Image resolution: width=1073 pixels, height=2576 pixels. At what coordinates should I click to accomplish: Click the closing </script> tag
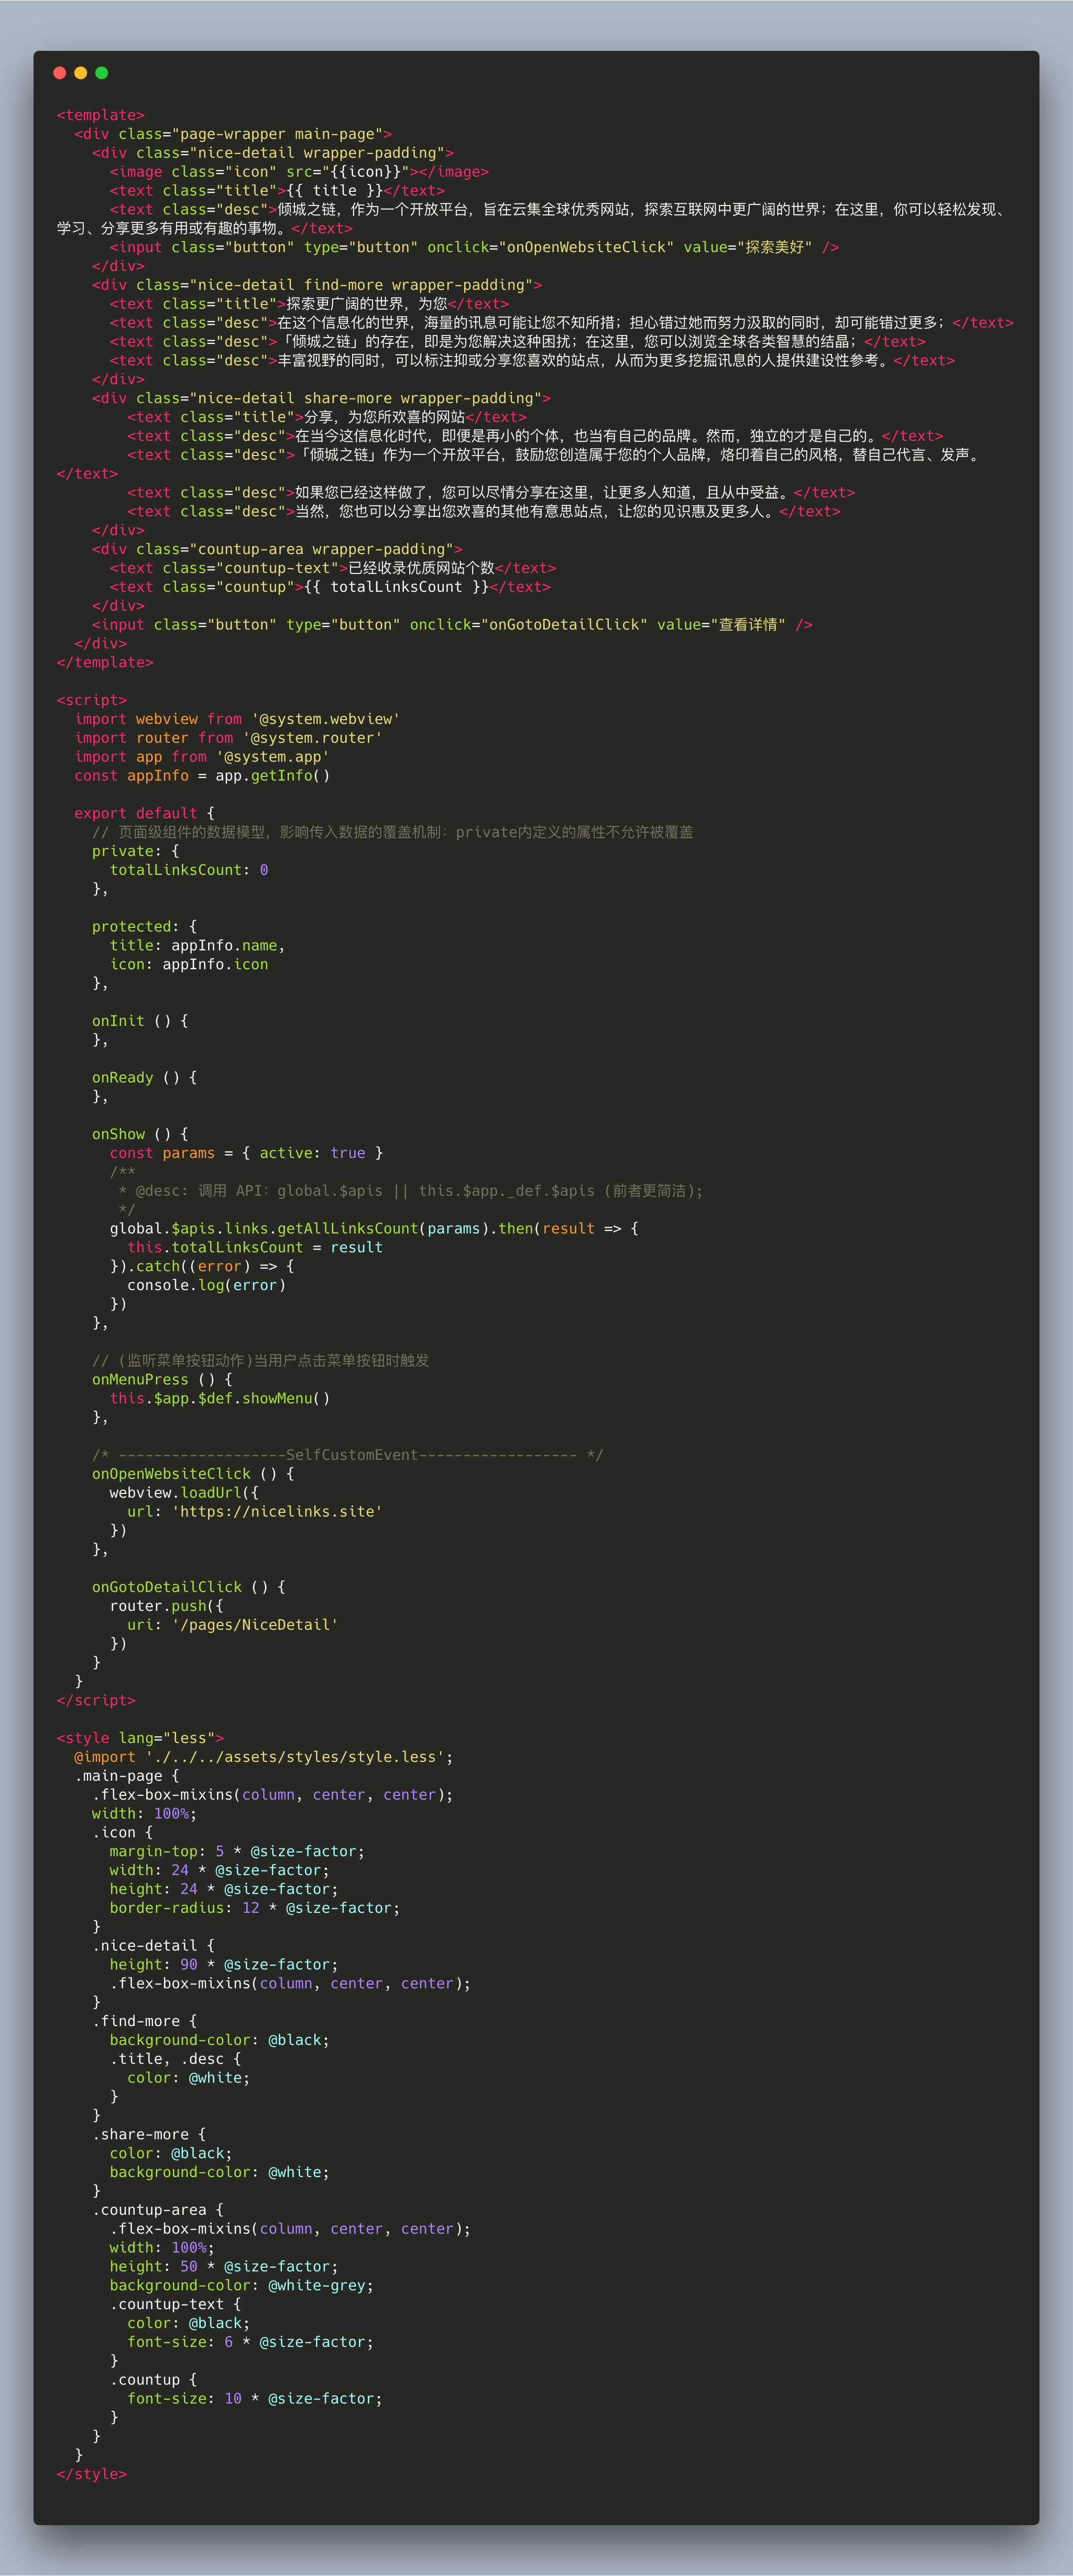pos(96,1700)
